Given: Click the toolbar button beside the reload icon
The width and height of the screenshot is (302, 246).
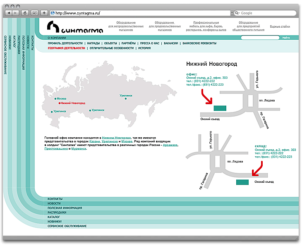Looking at the screenshot, I should pos(34,13).
